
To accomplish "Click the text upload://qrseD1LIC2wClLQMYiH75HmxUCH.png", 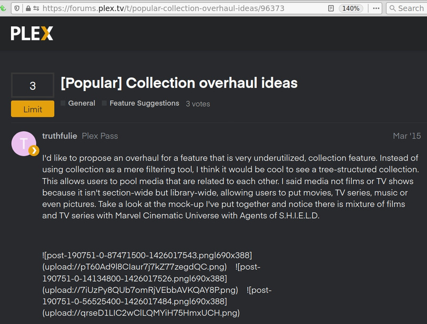I will [x=141, y=313].
